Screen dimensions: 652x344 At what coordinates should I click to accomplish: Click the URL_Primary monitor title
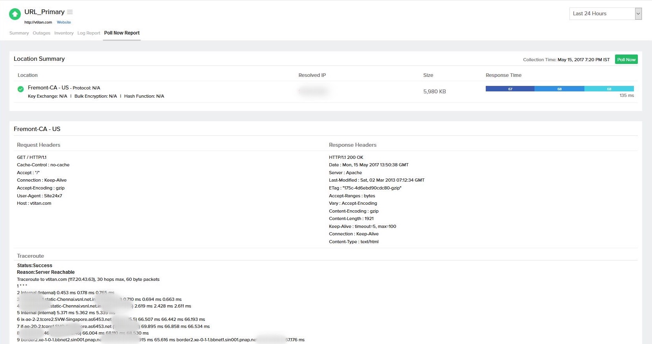pos(44,12)
